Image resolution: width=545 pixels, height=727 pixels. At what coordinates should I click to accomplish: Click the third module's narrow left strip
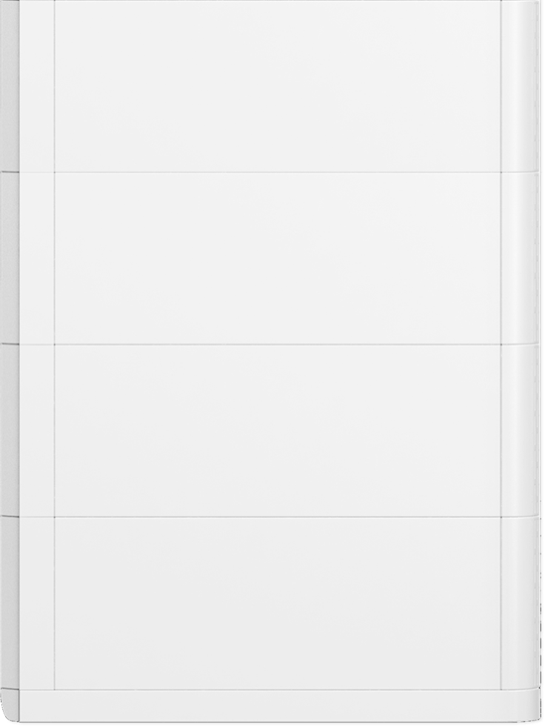[x=36, y=431]
